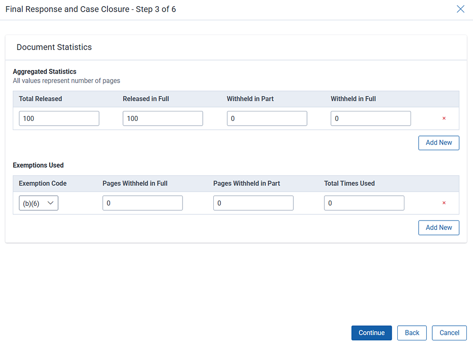Cancel the case closure wizard

tap(449, 333)
